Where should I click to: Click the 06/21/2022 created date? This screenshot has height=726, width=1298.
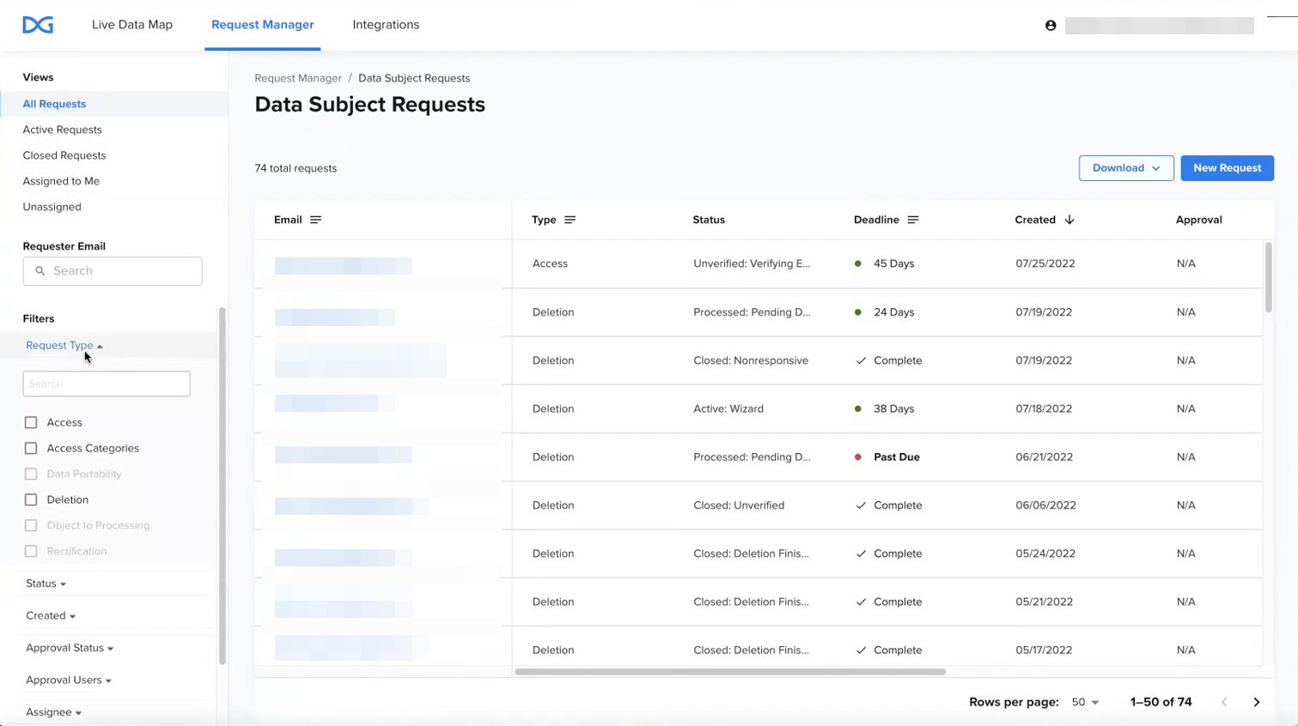tap(1045, 457)
